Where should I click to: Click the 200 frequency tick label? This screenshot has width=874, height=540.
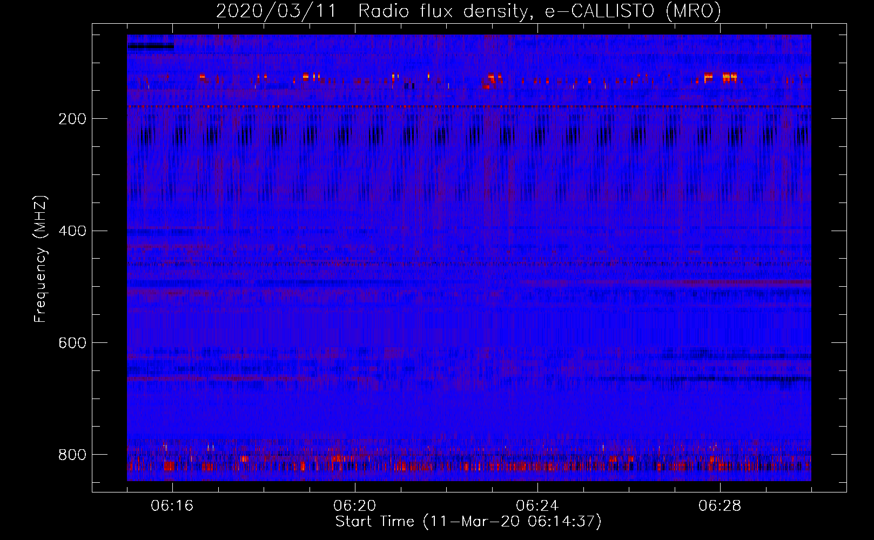click(72, 119)
